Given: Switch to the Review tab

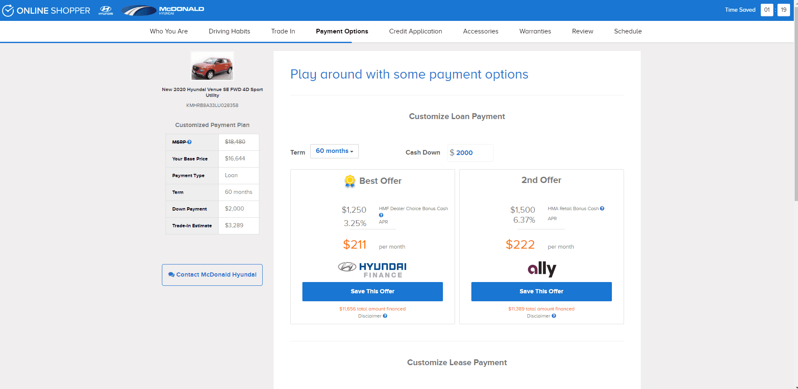Looking at the screenshot, I should (583, 31).
